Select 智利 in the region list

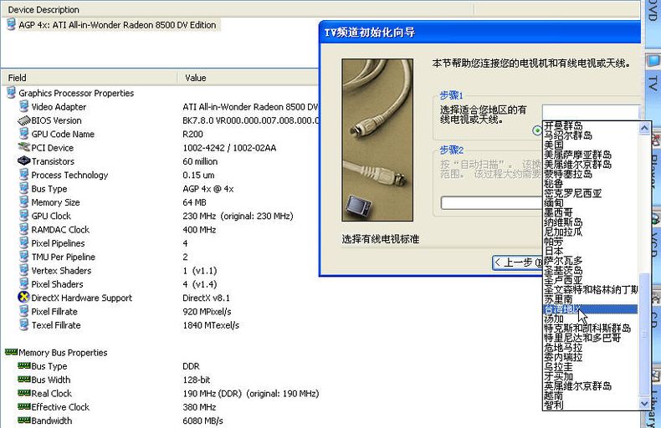(554, 405)
